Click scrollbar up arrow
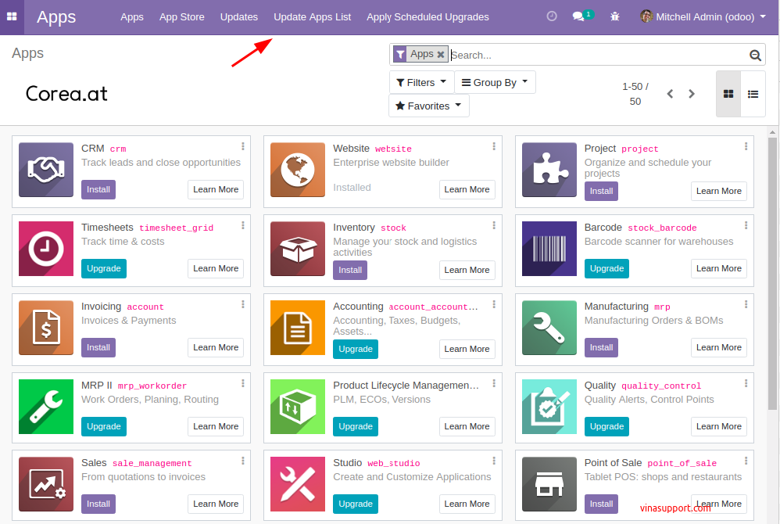This screenshot has width=780, height=524. click(x=772, y=132)
